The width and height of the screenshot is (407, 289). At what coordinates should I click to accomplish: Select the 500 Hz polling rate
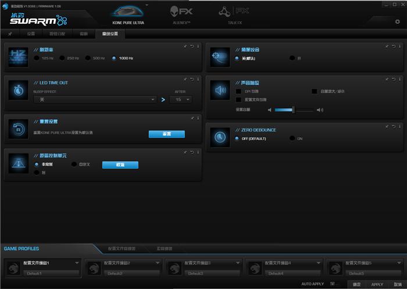pyautogui.click(x=88, y=58)
